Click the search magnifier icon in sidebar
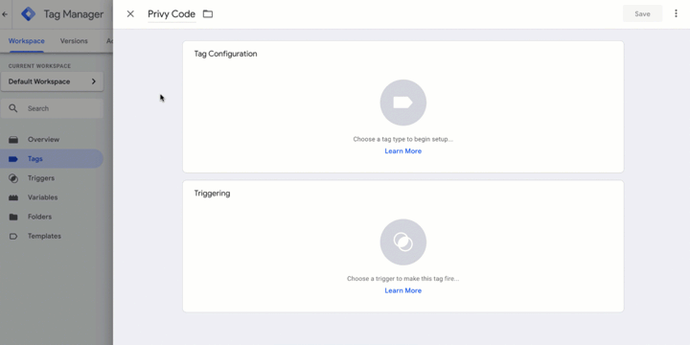The image size is (690, 345). (x=13, y=108)
